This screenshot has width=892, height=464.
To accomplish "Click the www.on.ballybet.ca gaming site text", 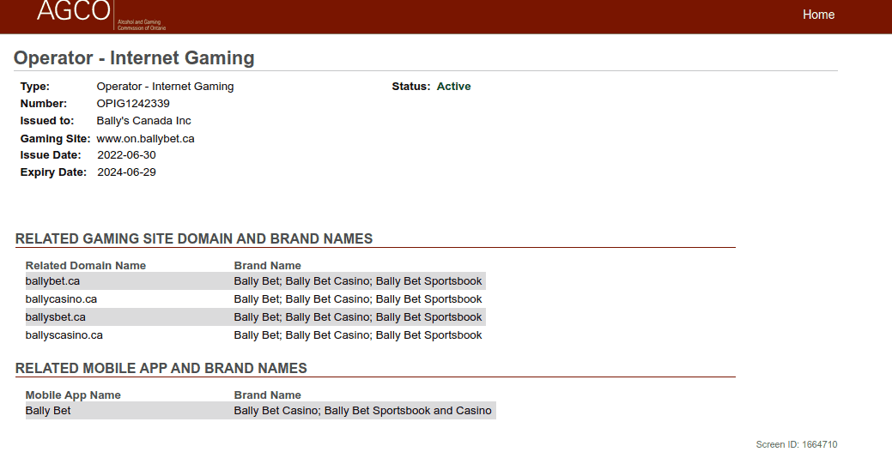I will 145,139.
